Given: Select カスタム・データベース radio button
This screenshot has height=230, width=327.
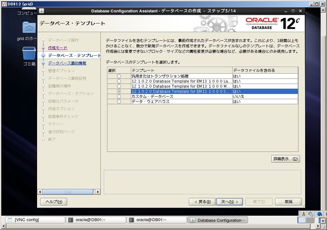Looking at the screenshot, I should click(x=119, y=96).
